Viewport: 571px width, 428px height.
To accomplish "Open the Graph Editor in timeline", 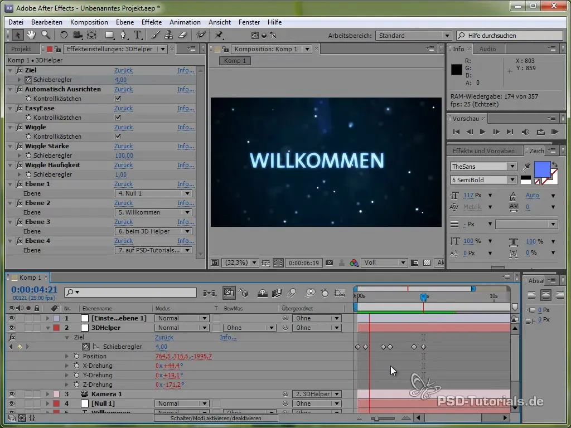I will tap(340, 293).
